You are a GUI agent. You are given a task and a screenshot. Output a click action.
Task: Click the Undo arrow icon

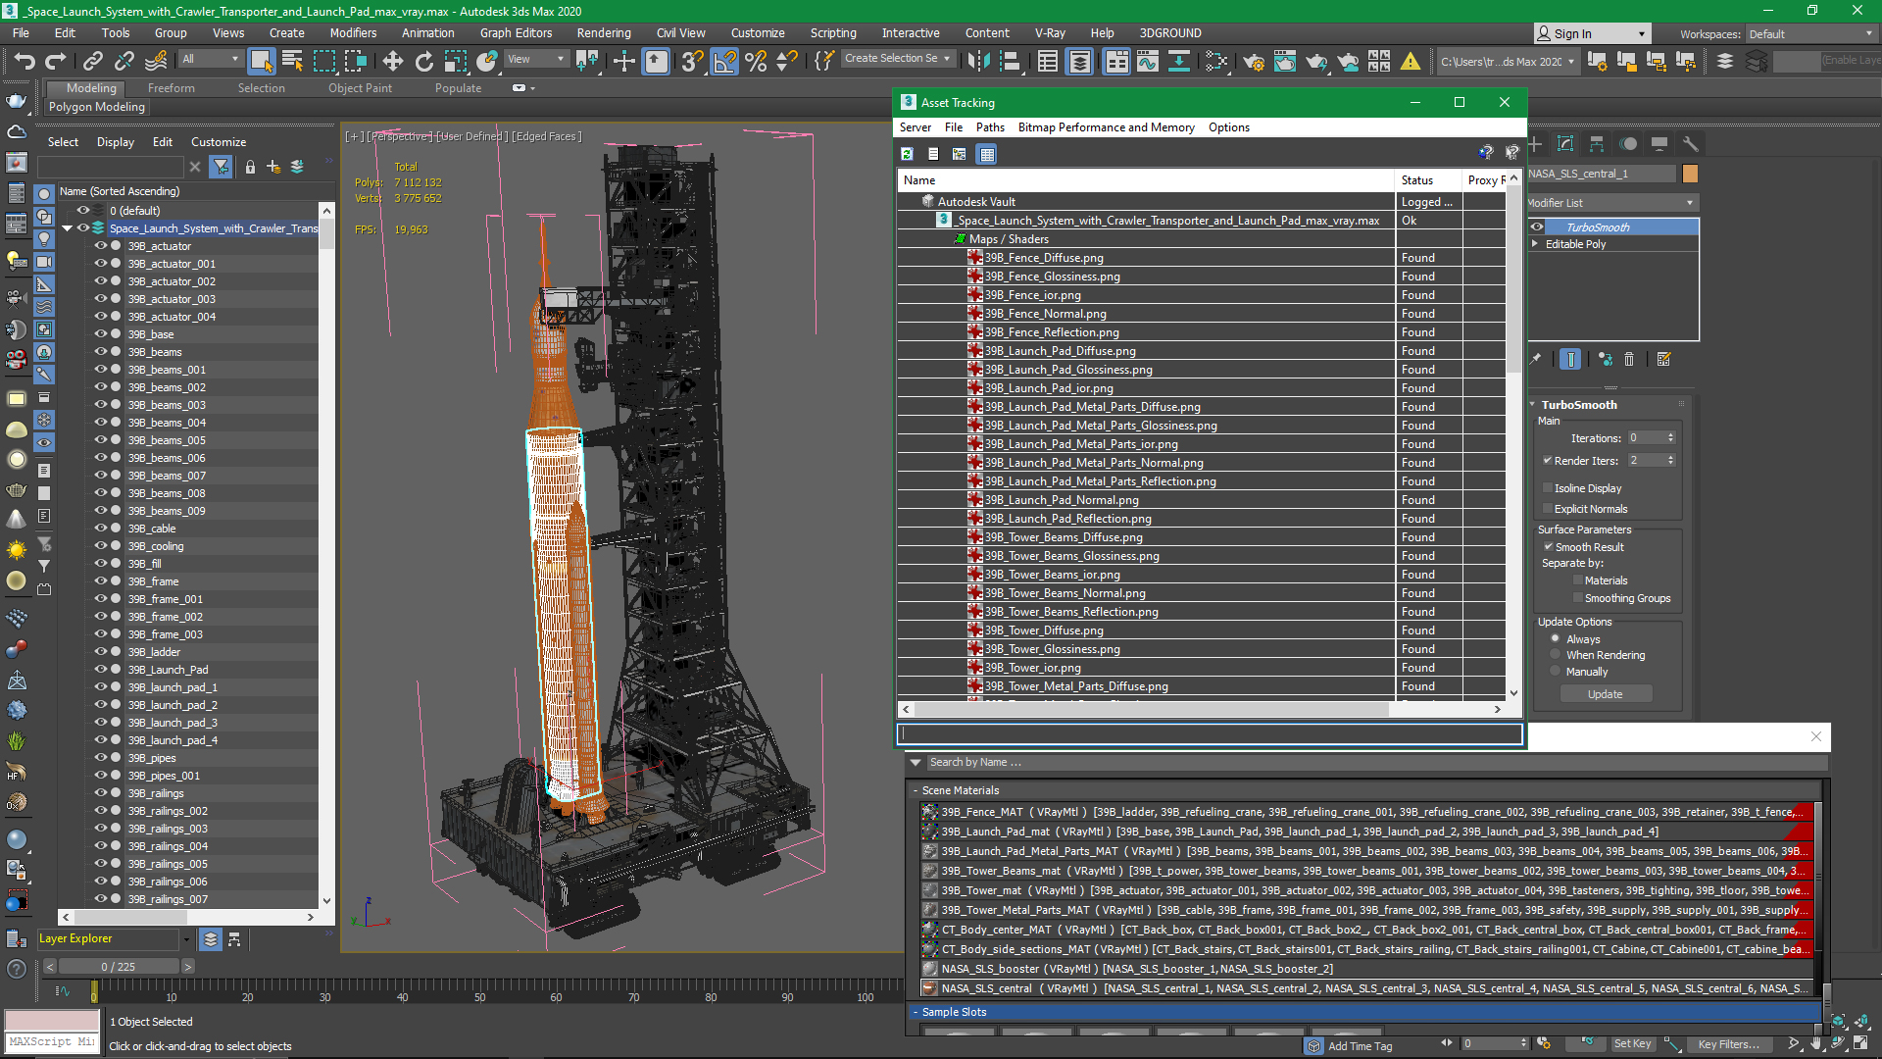[x=24, y=61]
